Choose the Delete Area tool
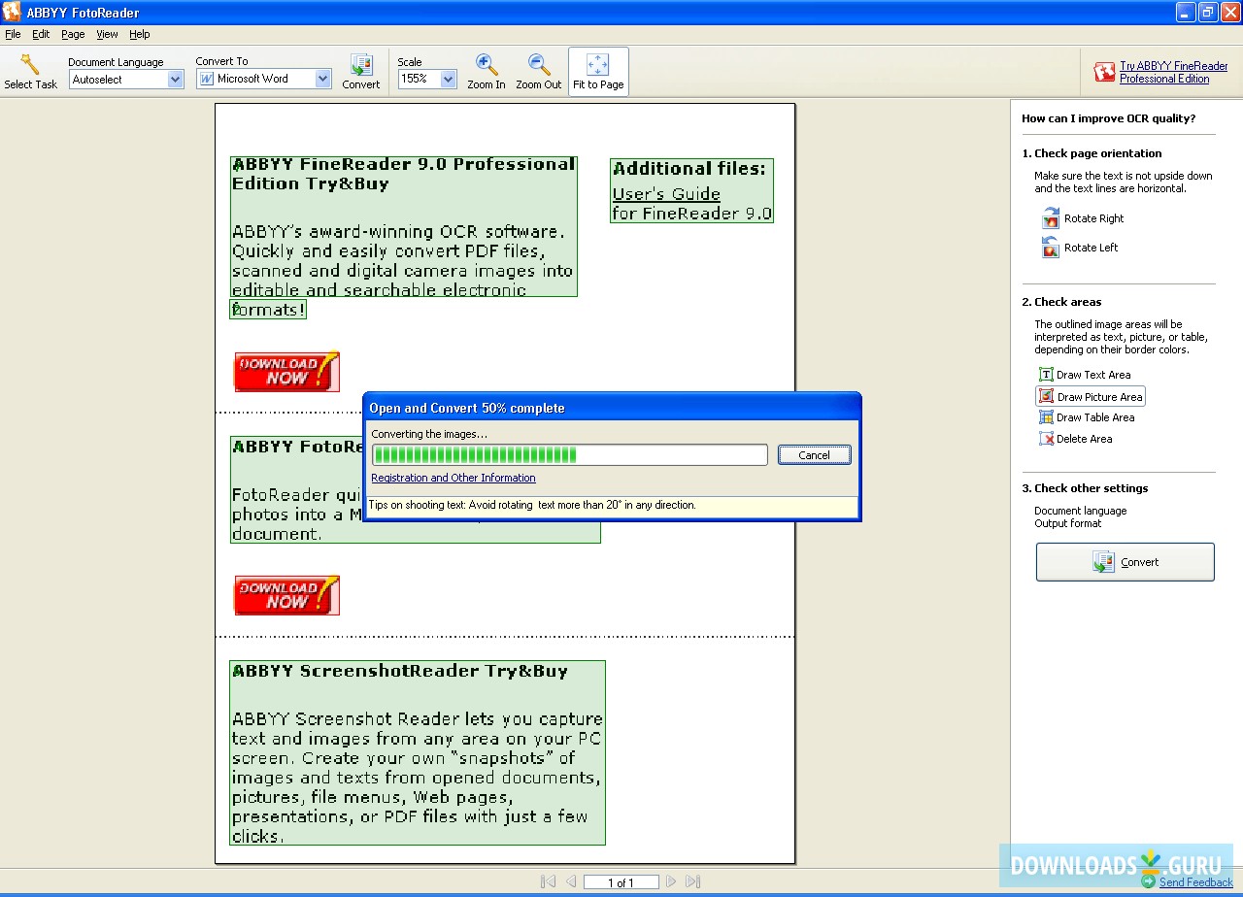 click(x=1046, y=439)
